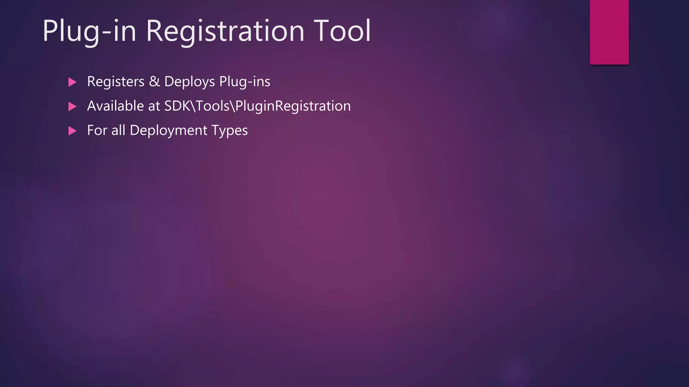Click the word Deploys in first bullet

tap(189, 82)
